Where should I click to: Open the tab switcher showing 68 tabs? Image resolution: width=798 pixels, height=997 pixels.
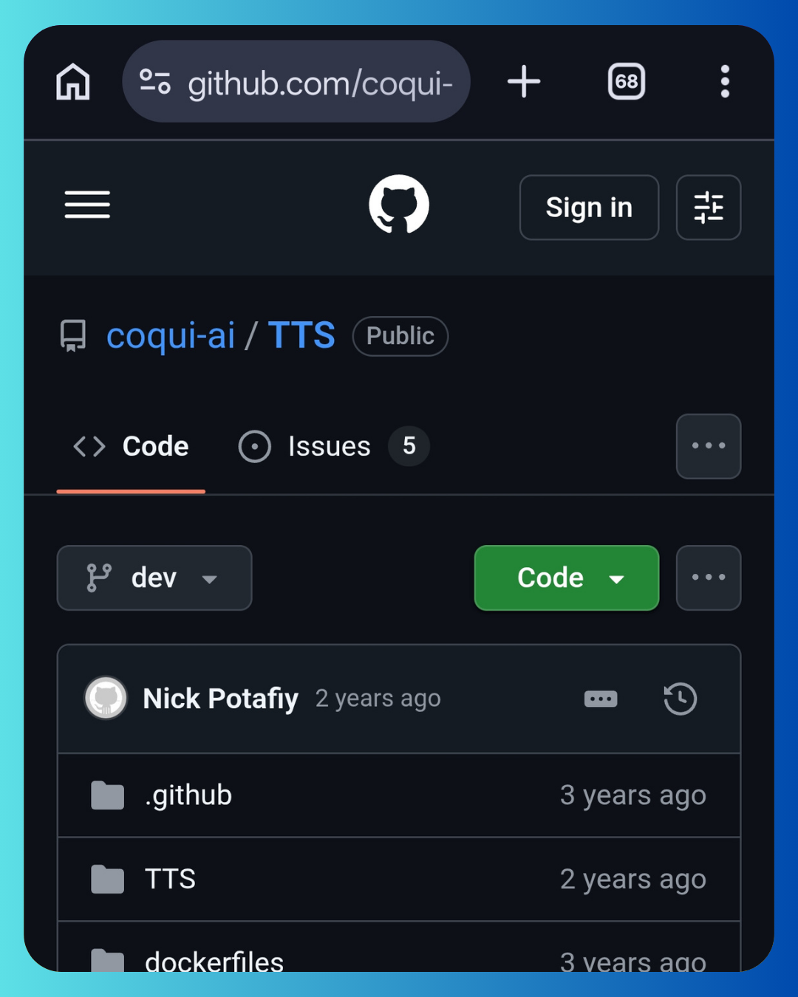[626, 81]
